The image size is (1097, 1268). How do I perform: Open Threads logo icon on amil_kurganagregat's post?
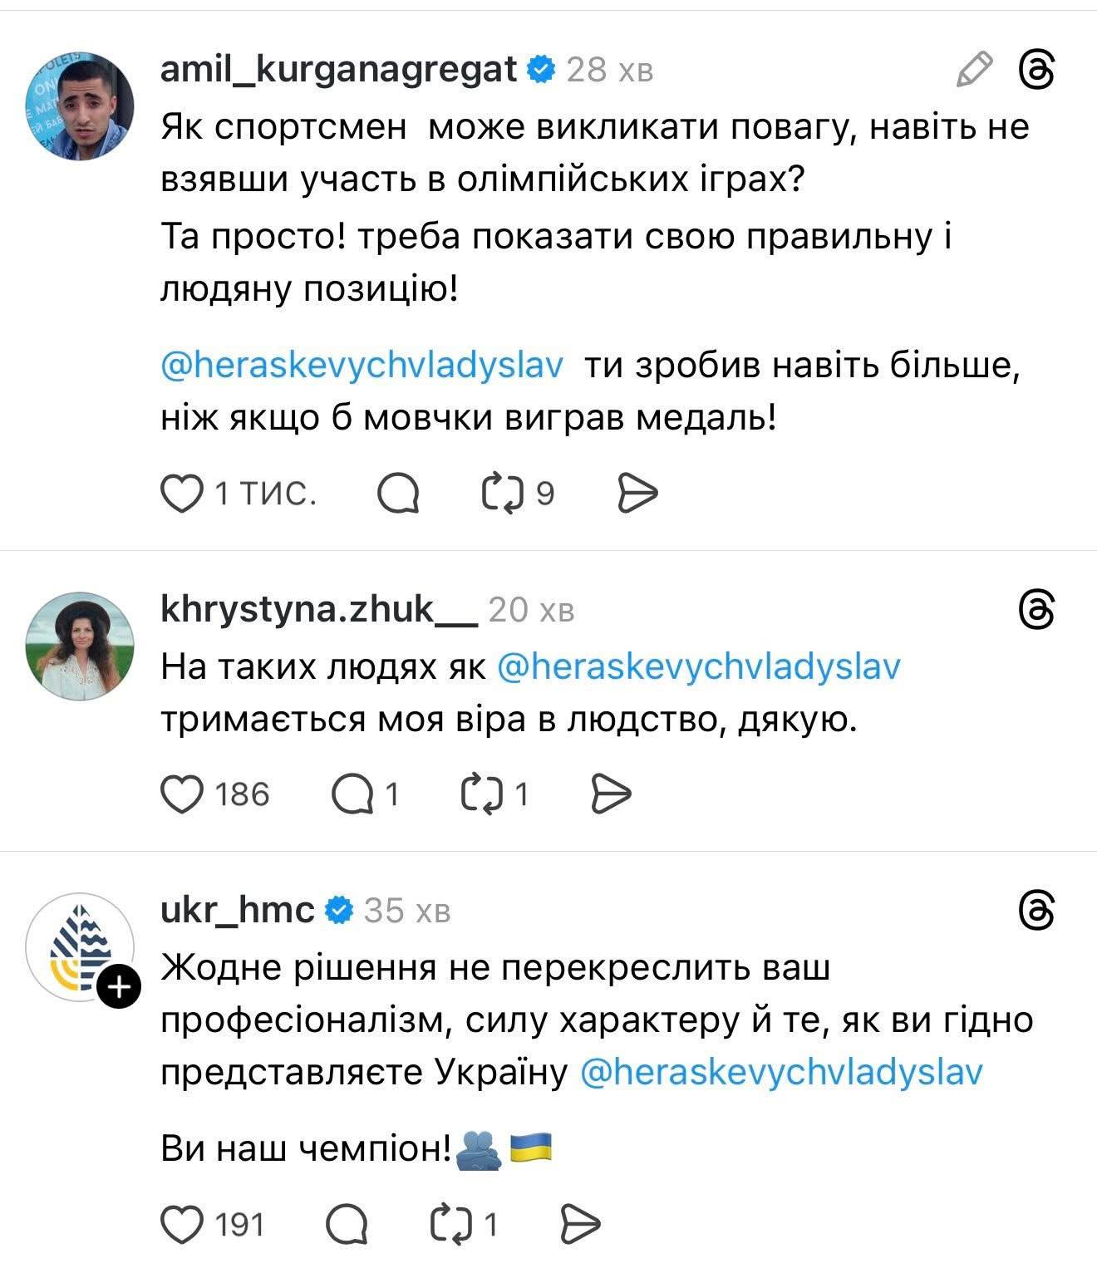coord(1037,70)
